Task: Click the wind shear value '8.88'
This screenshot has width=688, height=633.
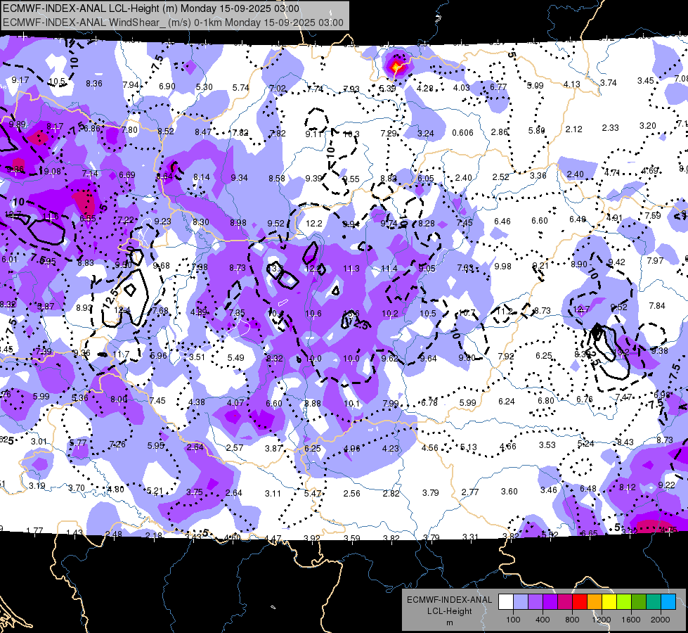Action: [313, 403]
